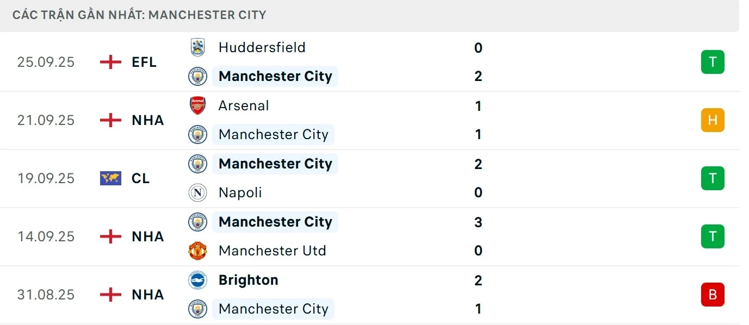Click the Napoli team name
The height and width of the screenshot is (325, 749).
(239, 192)
